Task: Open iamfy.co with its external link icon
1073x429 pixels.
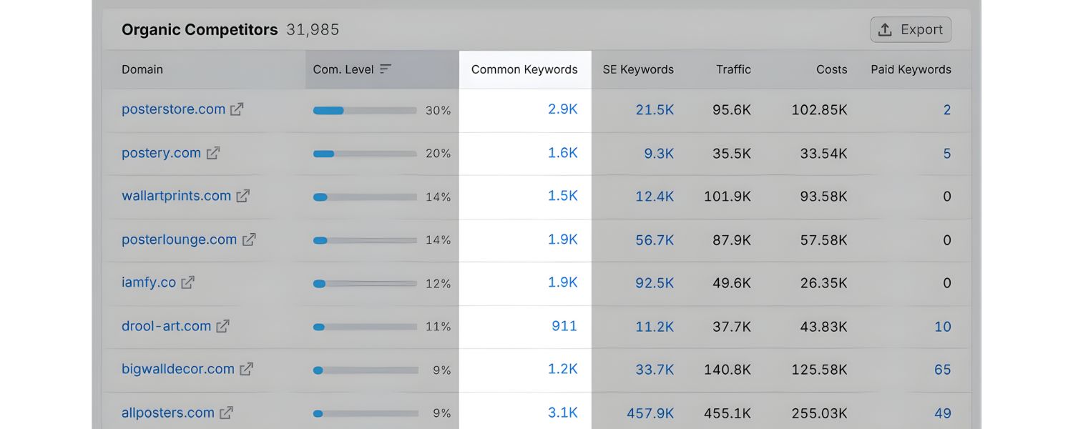Action: pos(187,282)
